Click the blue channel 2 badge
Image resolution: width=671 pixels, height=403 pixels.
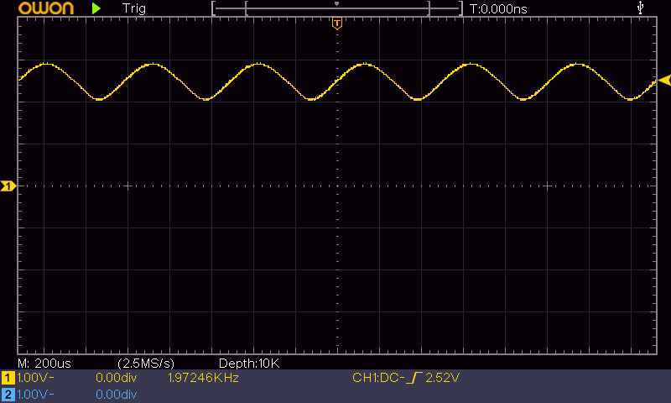coord(8,394)
